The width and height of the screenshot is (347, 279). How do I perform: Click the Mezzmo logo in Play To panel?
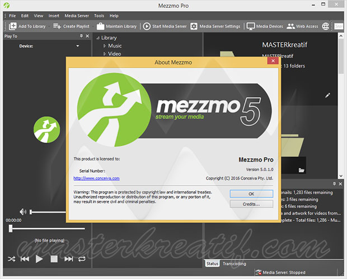coord(46,130)
